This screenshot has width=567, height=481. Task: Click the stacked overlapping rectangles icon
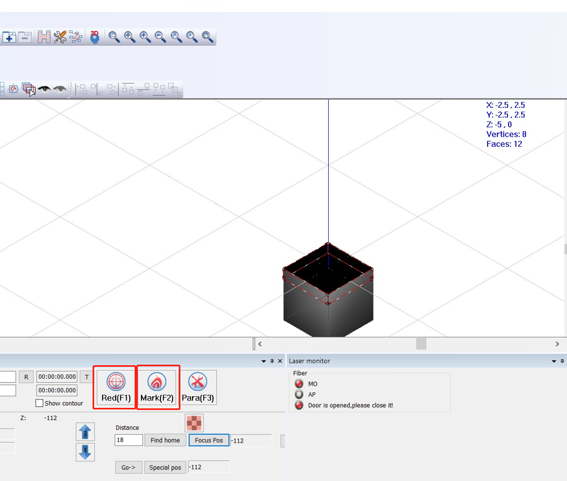click(28, 89)
